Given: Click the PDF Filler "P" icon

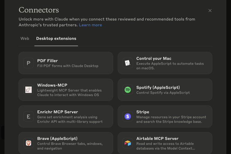Looking at the screenshot, I should pyautogui.click(x=28, y=63).
